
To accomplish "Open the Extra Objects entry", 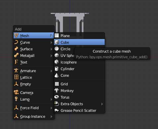I will pos(79,104).
